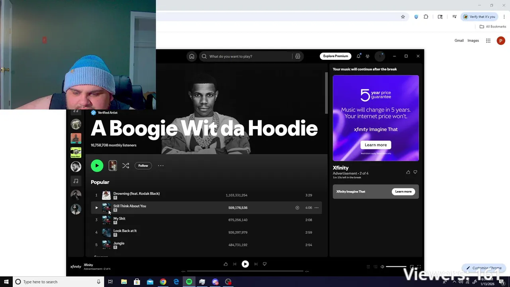Open more options for Still Think About You

click(x=316, y=208)
